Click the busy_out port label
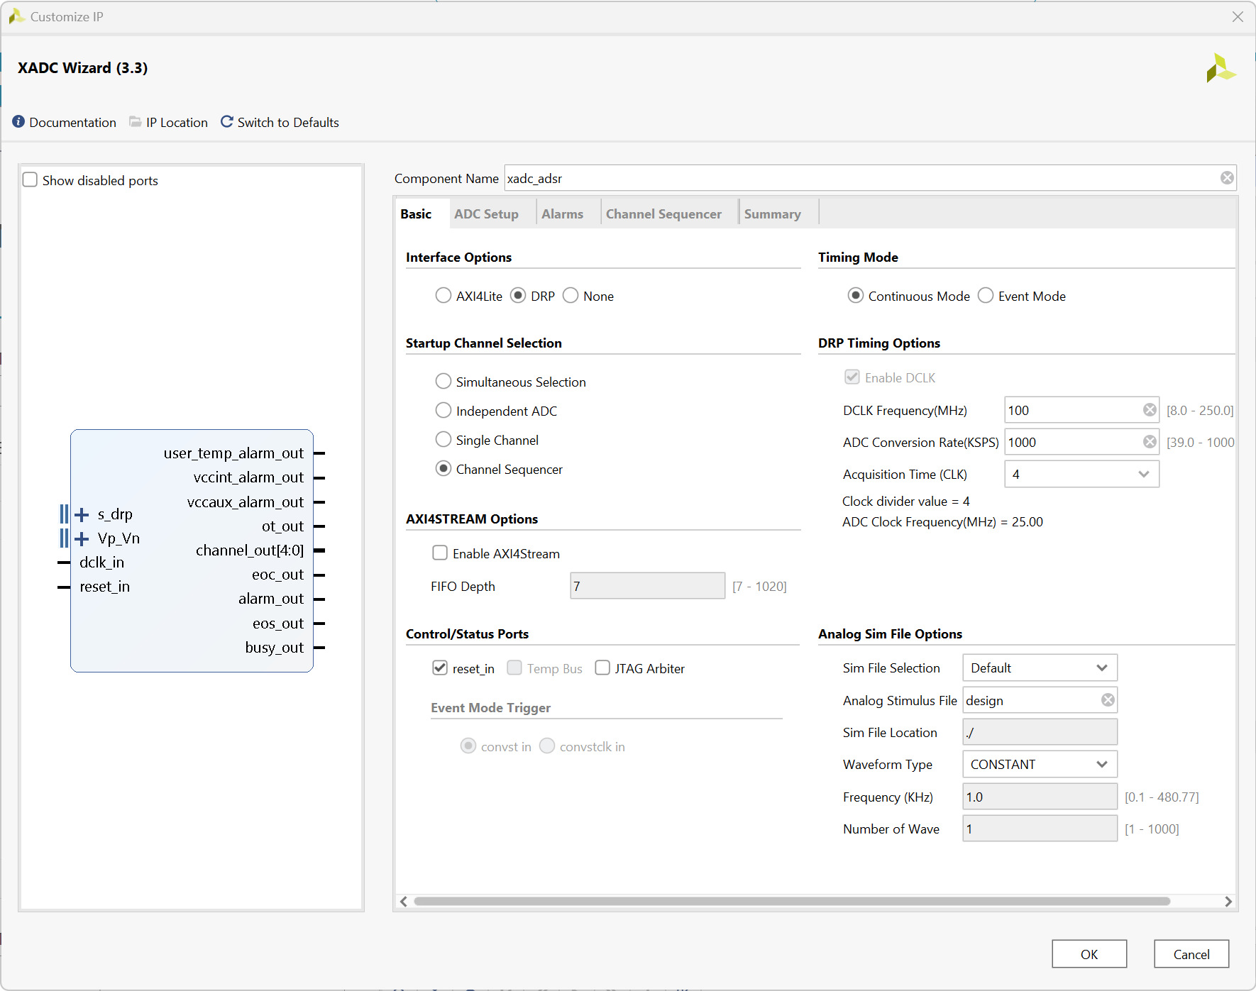This screenshot has width=1256, height=991. (x=274, y=648)
